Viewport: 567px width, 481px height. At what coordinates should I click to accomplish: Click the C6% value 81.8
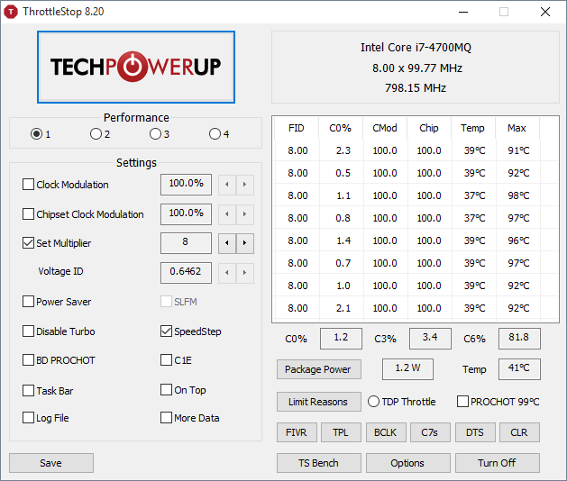point(519,339)
